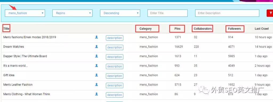The image size is (273, 102).
Task: Open Dapper Style | The Ultimate Board title
Action: [25, 56]
